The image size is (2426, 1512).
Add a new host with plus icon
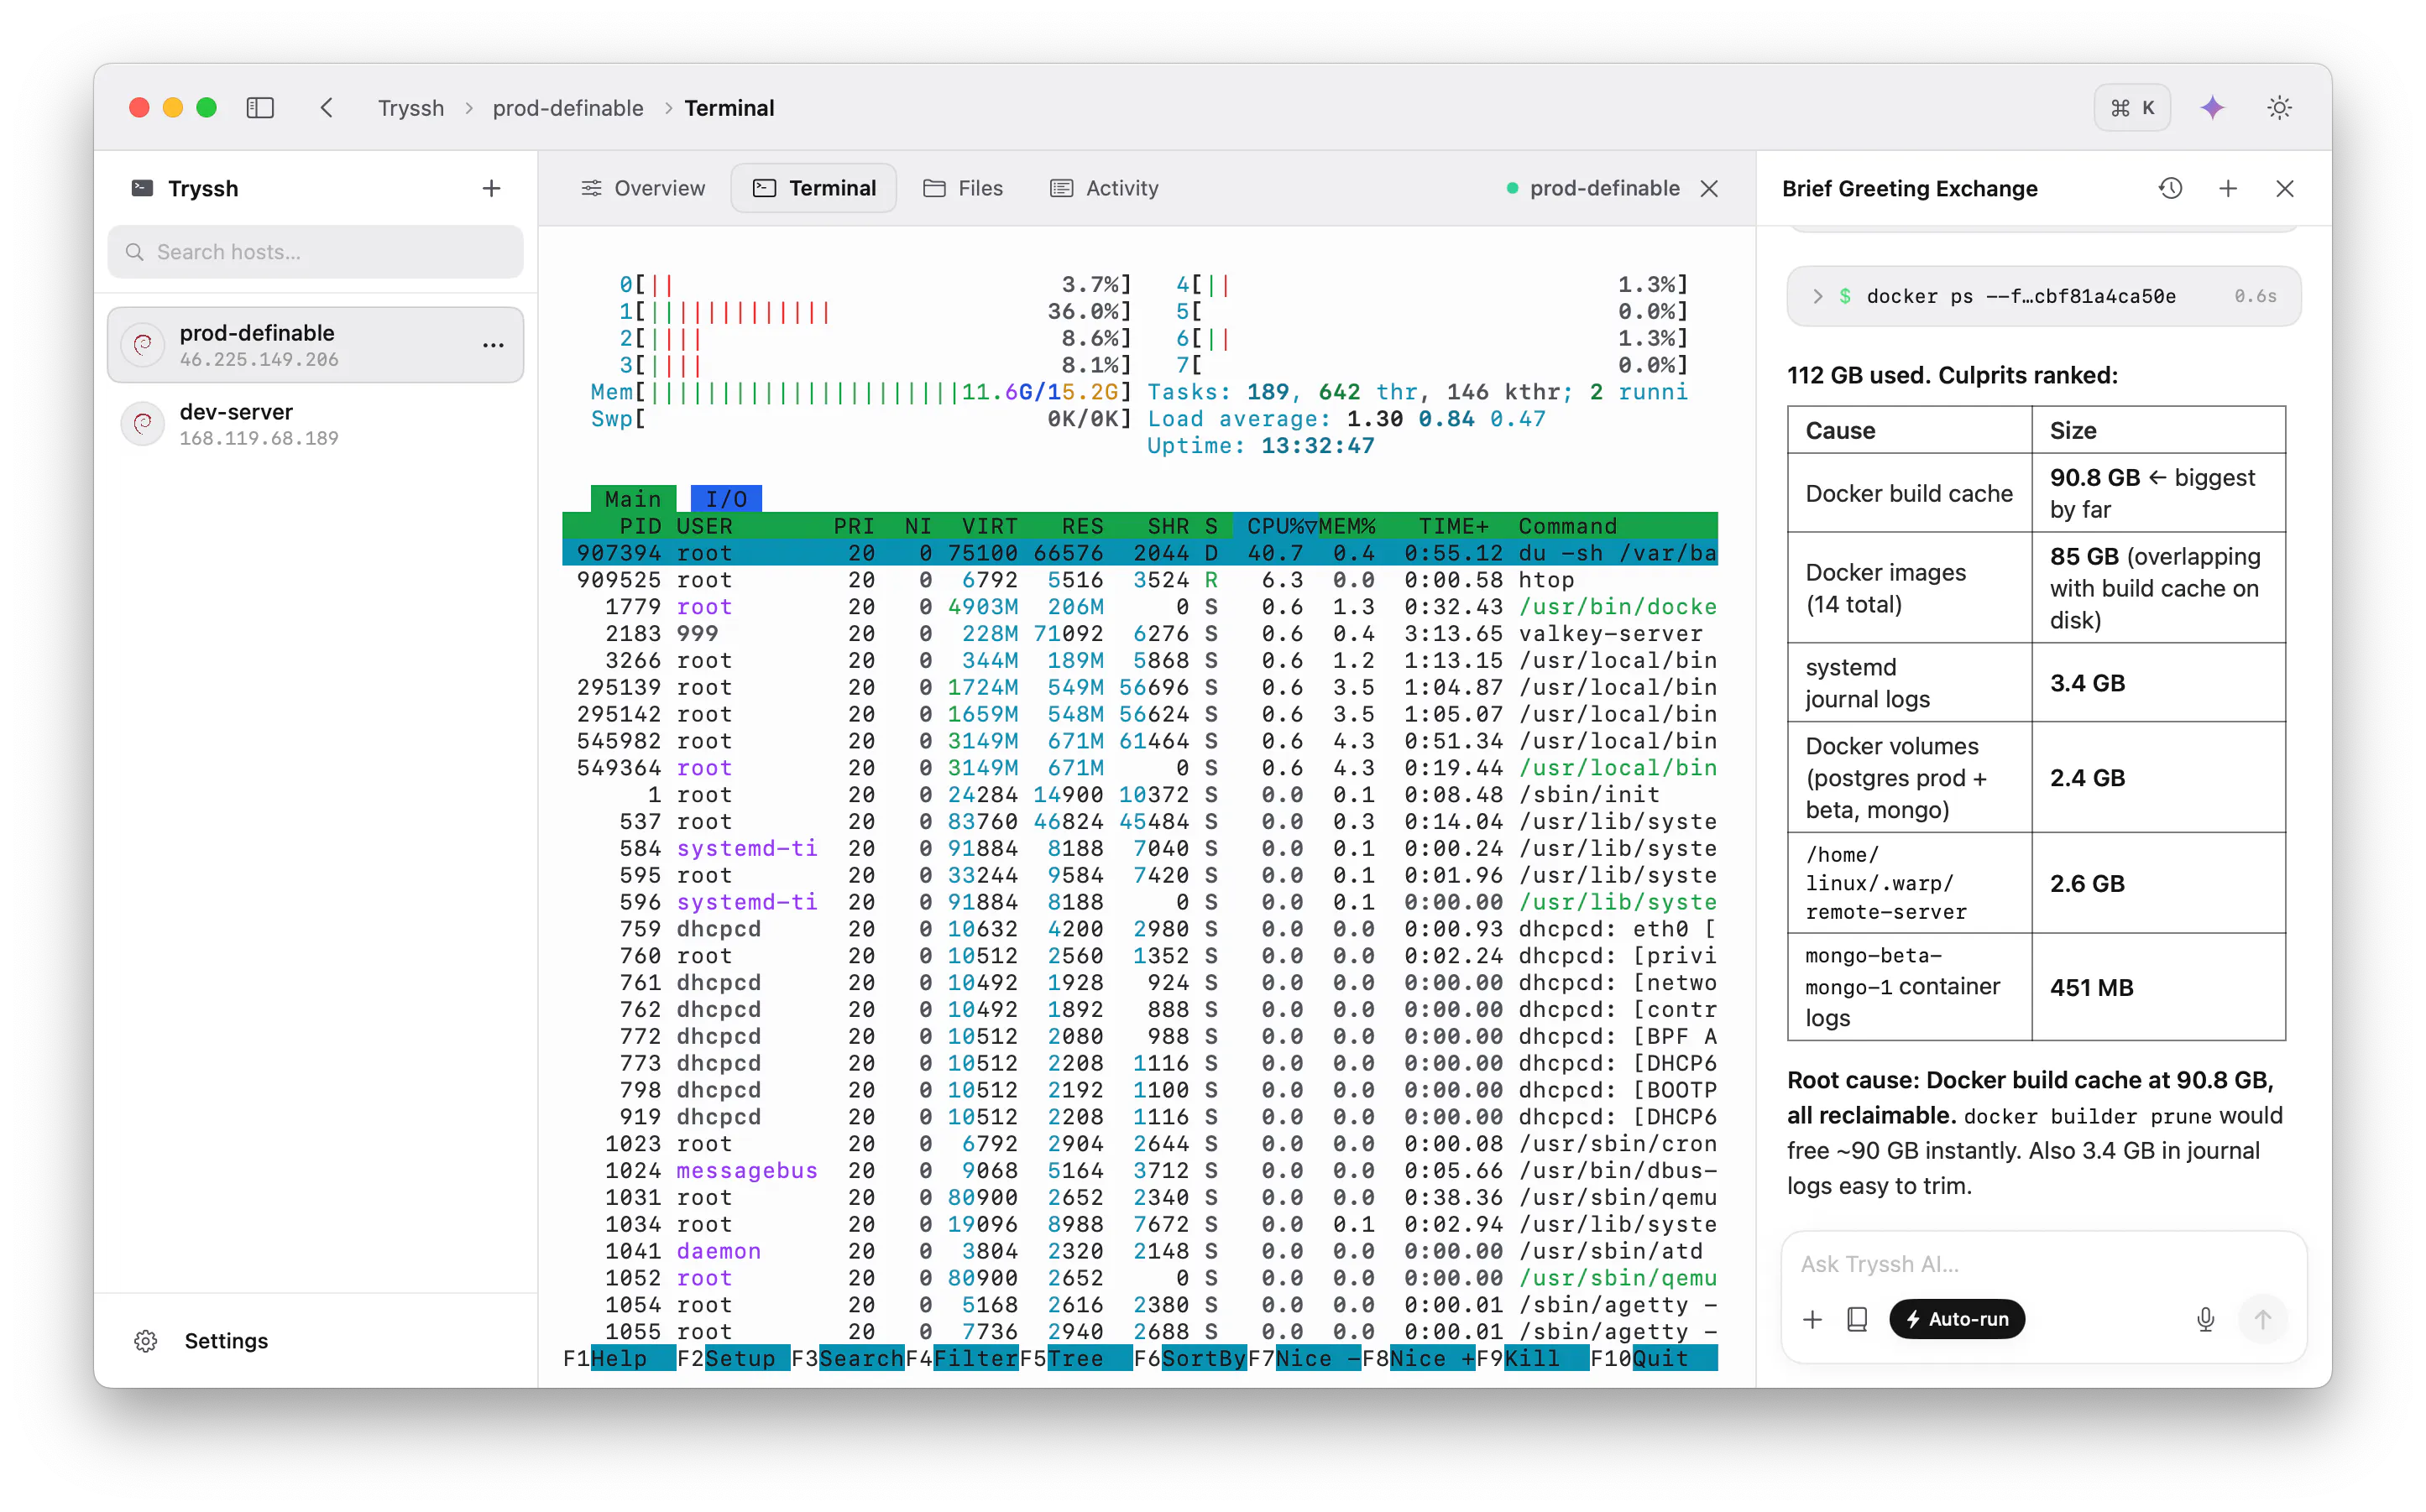(491, 188)
